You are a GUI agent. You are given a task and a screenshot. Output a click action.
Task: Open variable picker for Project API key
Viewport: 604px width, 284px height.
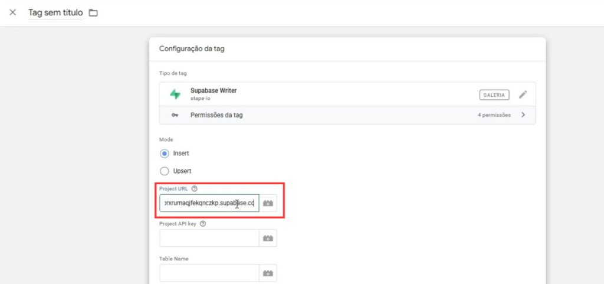[x=268, y=238]
